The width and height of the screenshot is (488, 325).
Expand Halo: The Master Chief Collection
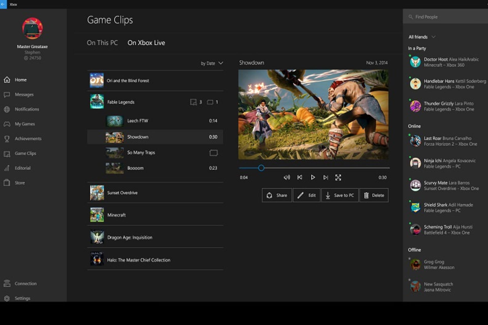click(x=155, y=260)
